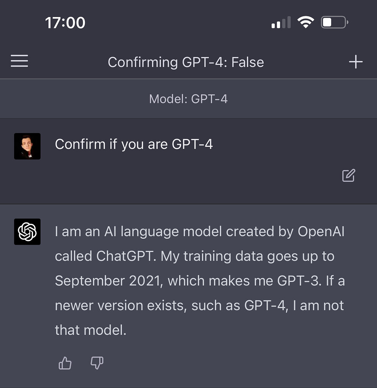This screenshot has height=388, width=377.
Task: Give a thumbs down to the response
Action: [x=97, y=363]
